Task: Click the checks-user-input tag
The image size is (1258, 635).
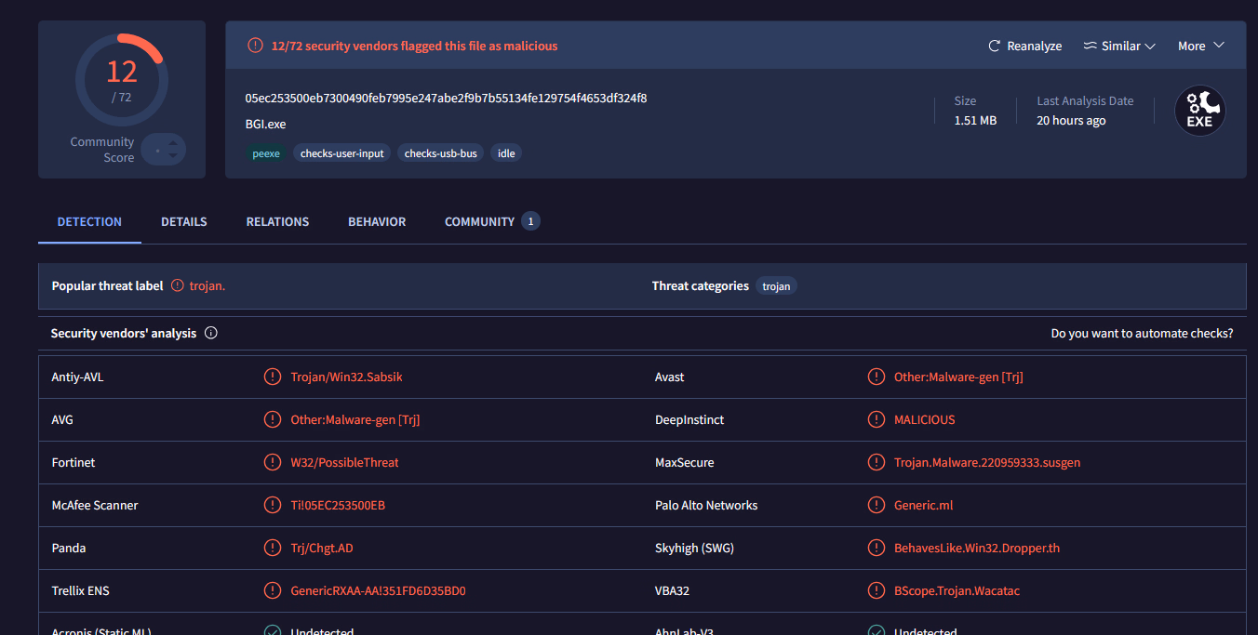Action: pyautogui.click(x=342, y=153)
